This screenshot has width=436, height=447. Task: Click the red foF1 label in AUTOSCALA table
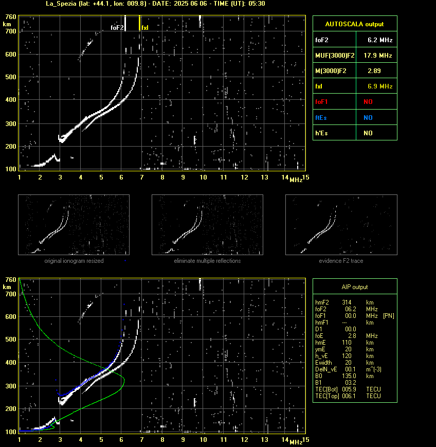point(321,102)
